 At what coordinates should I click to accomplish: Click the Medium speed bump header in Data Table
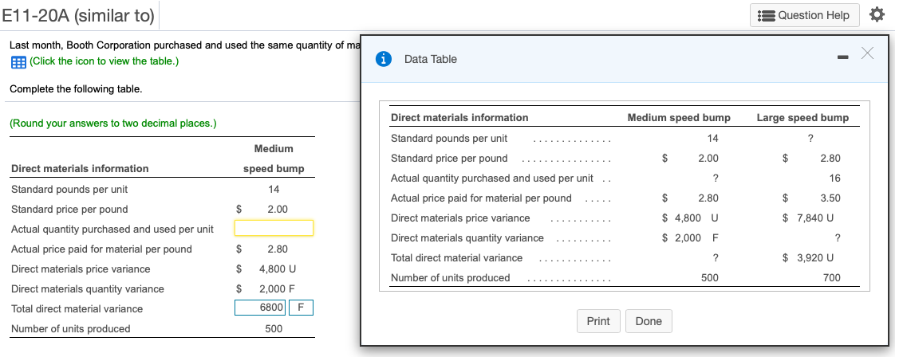click(679, 117)
